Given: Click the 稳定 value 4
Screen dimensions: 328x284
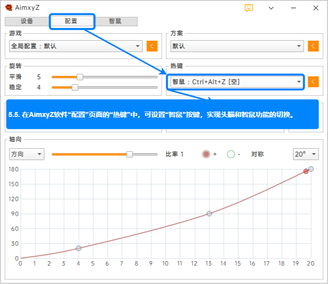Looking at the screenshot, I should [x=39, y=87].
